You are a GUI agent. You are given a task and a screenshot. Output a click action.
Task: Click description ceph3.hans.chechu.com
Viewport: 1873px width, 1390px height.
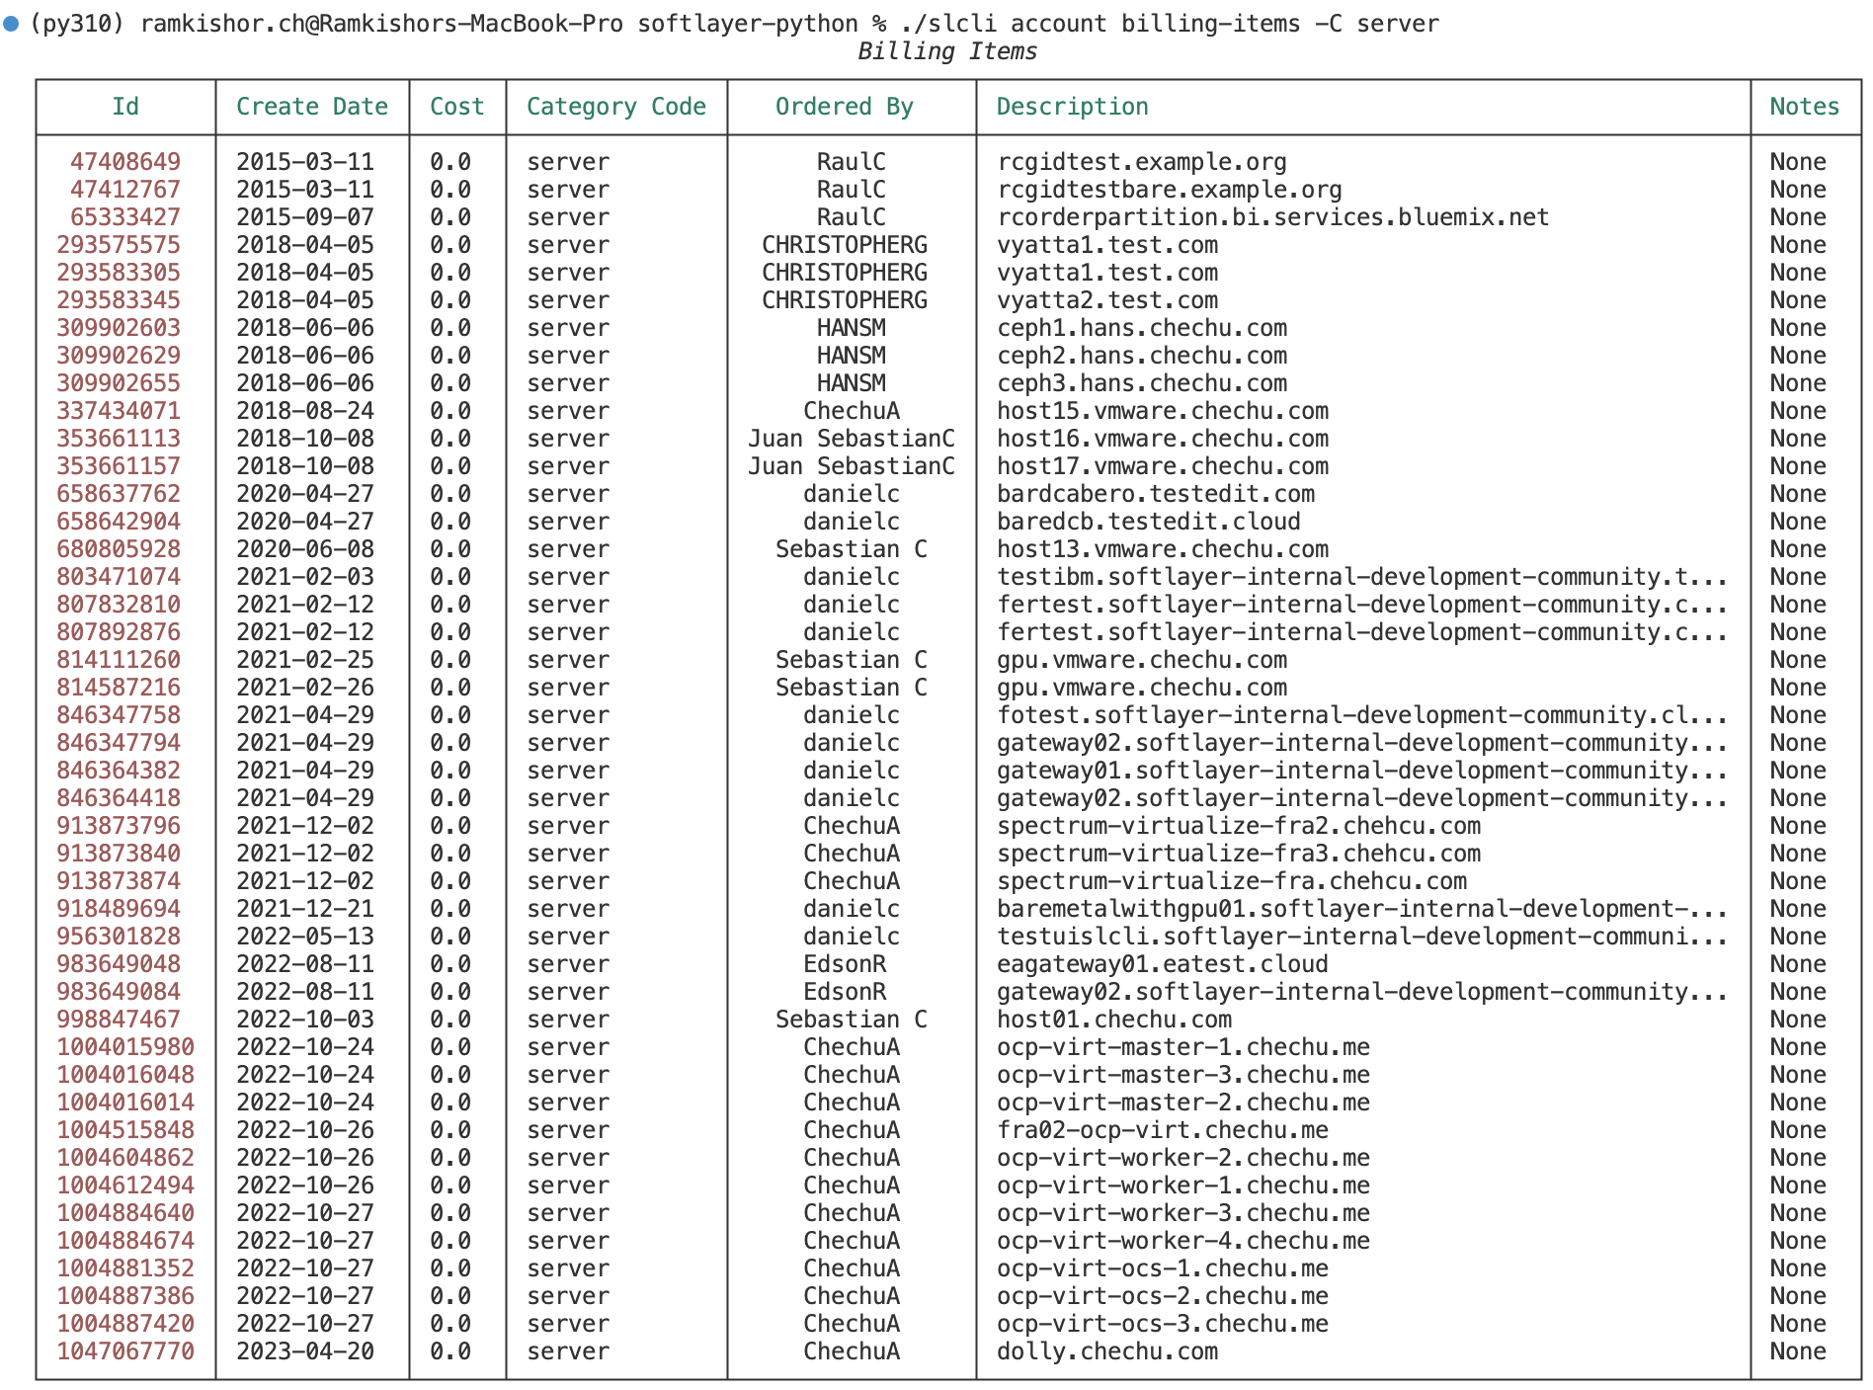1142,383
